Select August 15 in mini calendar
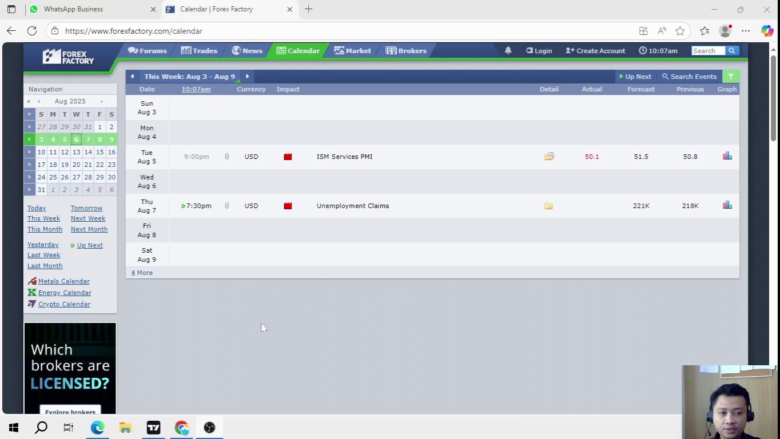Image resolution: width=780 pixels, height=439 pixels. tap(100, 152)
